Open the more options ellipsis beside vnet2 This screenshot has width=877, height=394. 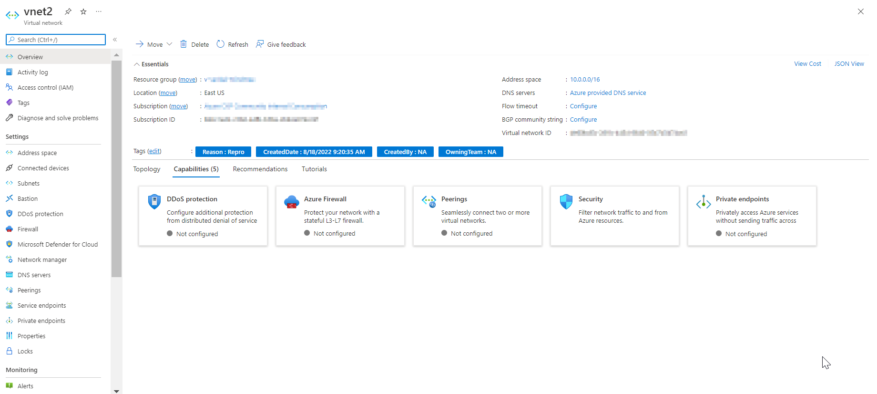coord(99,11)
